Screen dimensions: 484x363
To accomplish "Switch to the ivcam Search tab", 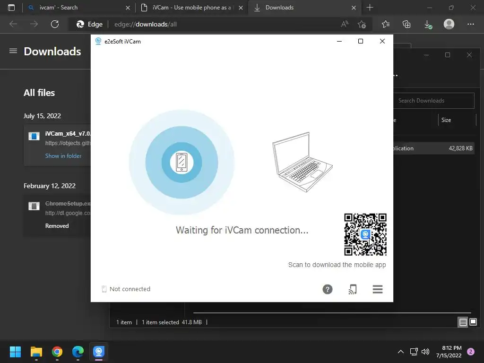I will click(x=79, y=8).
